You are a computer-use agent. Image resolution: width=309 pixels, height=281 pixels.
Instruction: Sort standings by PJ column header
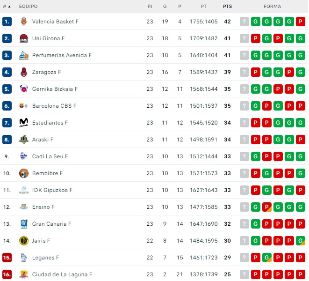coord(150,7)
